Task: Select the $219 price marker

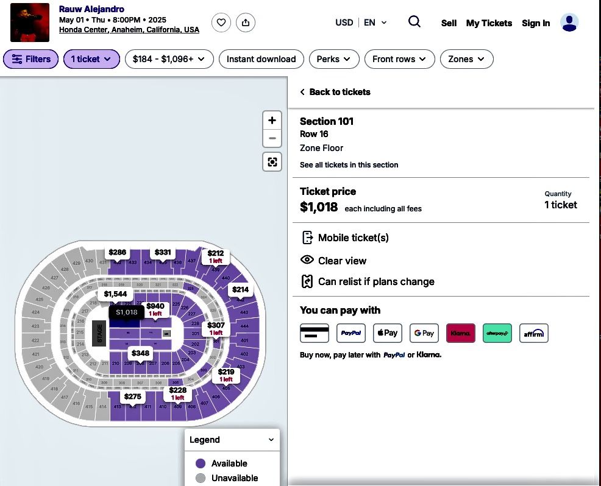Action: click(226, 375)
